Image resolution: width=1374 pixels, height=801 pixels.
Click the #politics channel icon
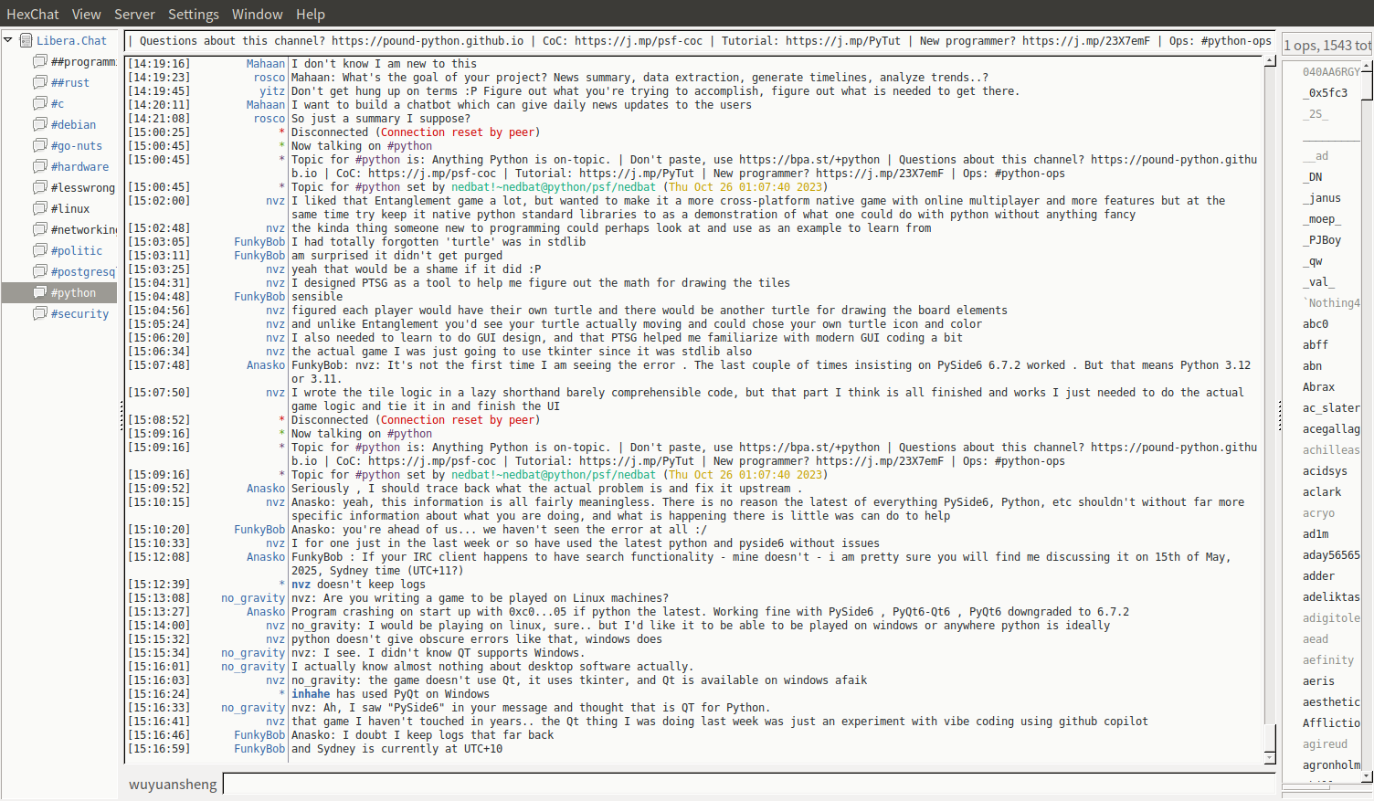[x=40, y=250]
